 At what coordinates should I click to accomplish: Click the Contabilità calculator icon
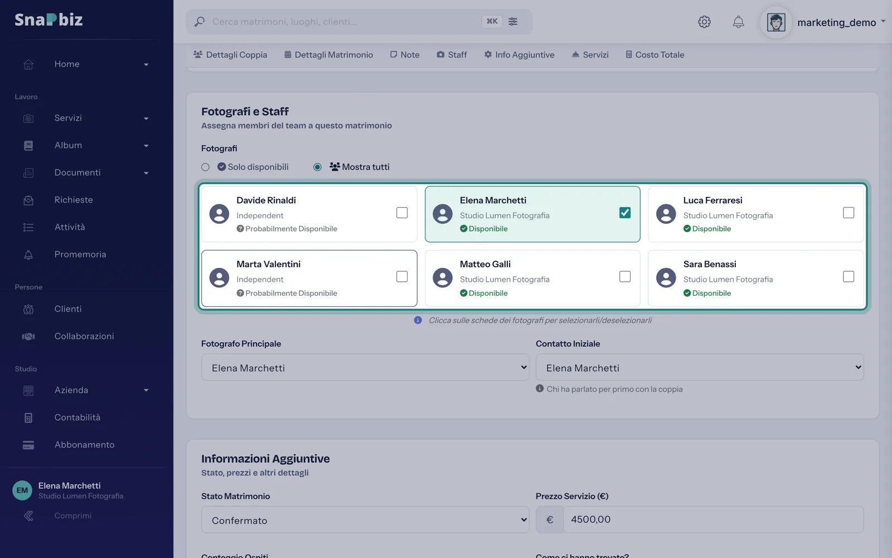(28, 418)
